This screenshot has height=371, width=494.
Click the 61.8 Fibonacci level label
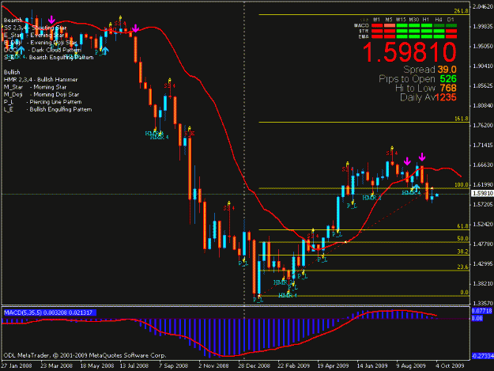click(x=462, y=226)
